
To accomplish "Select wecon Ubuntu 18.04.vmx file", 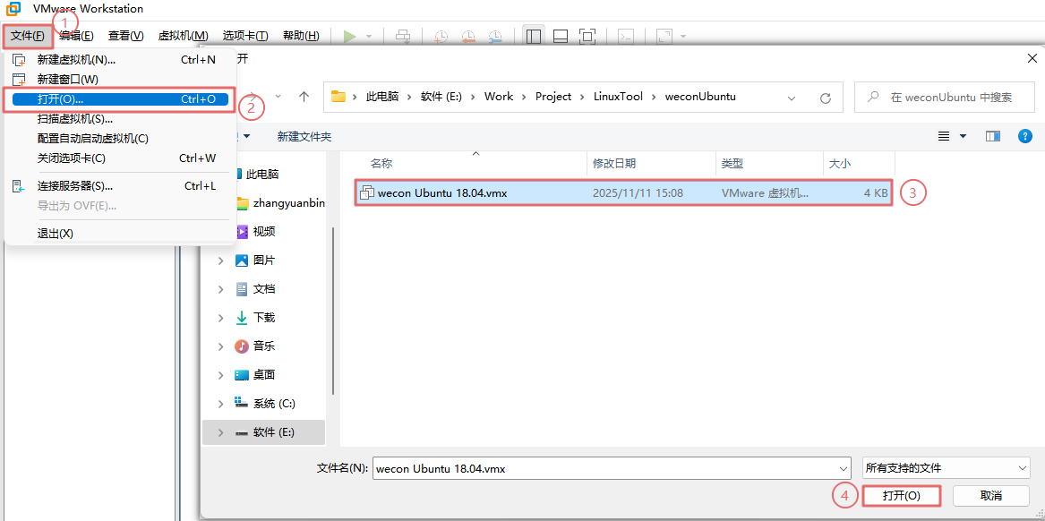I will click(x=442, y=192).
